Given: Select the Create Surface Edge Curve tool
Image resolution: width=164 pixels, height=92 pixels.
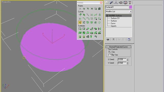Looking at the screenshot, I should click(99, 22).
